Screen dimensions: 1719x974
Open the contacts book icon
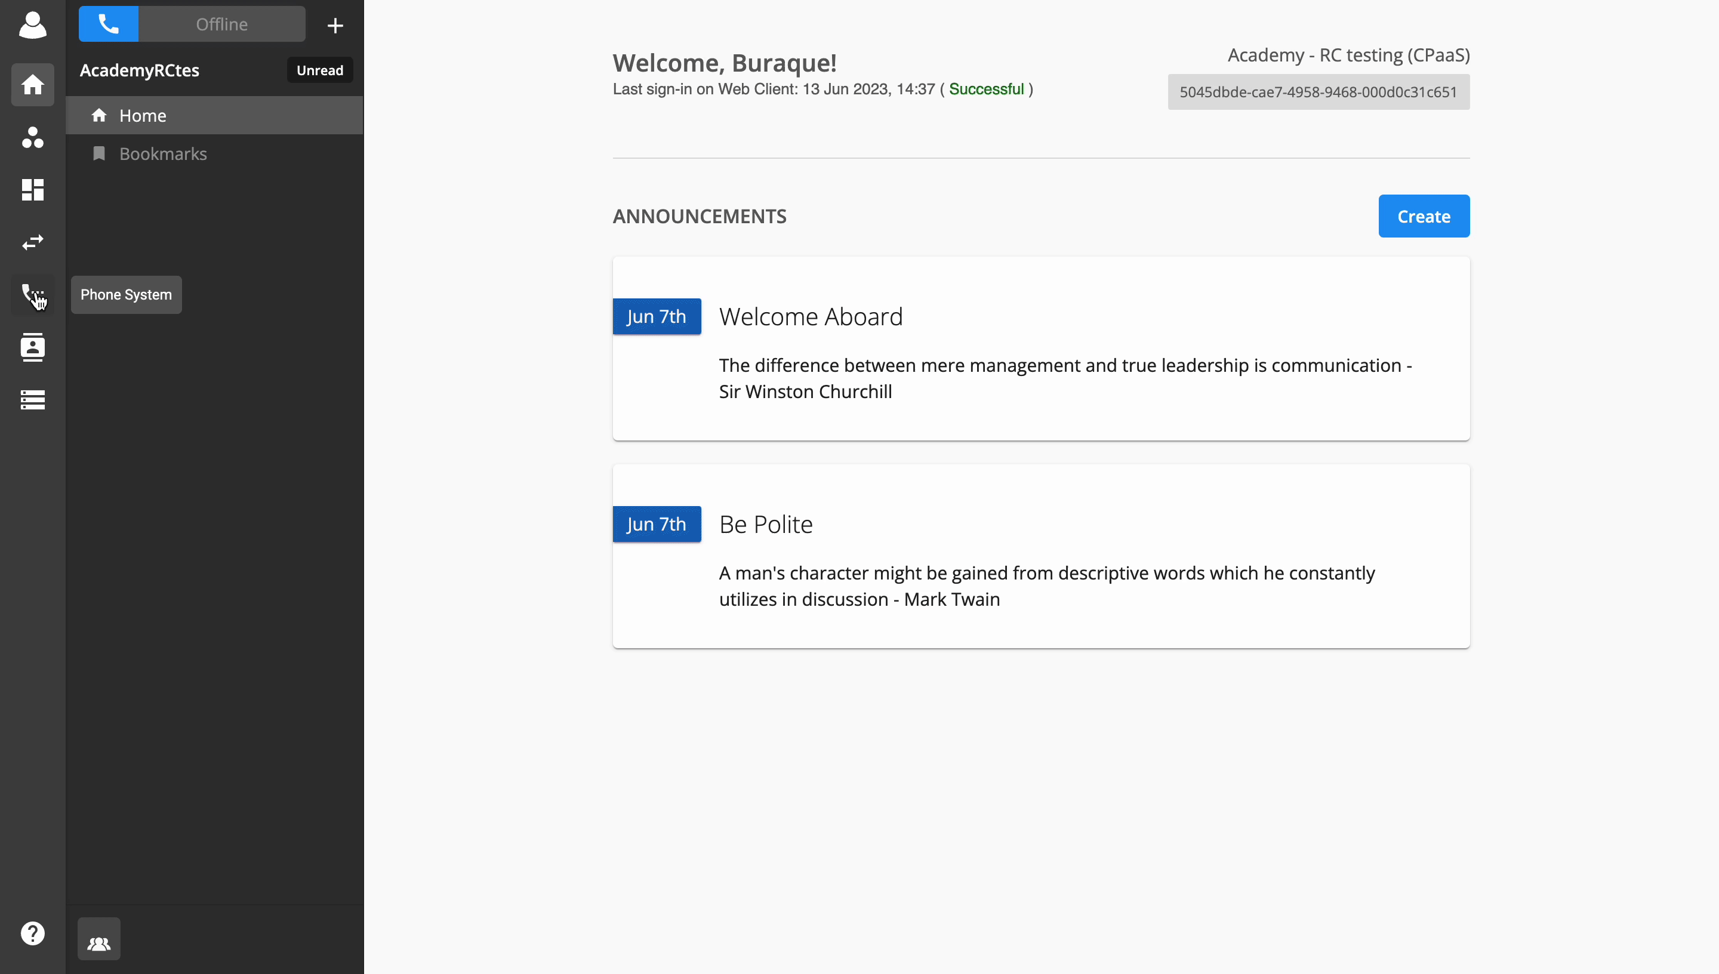pos(32,347)
